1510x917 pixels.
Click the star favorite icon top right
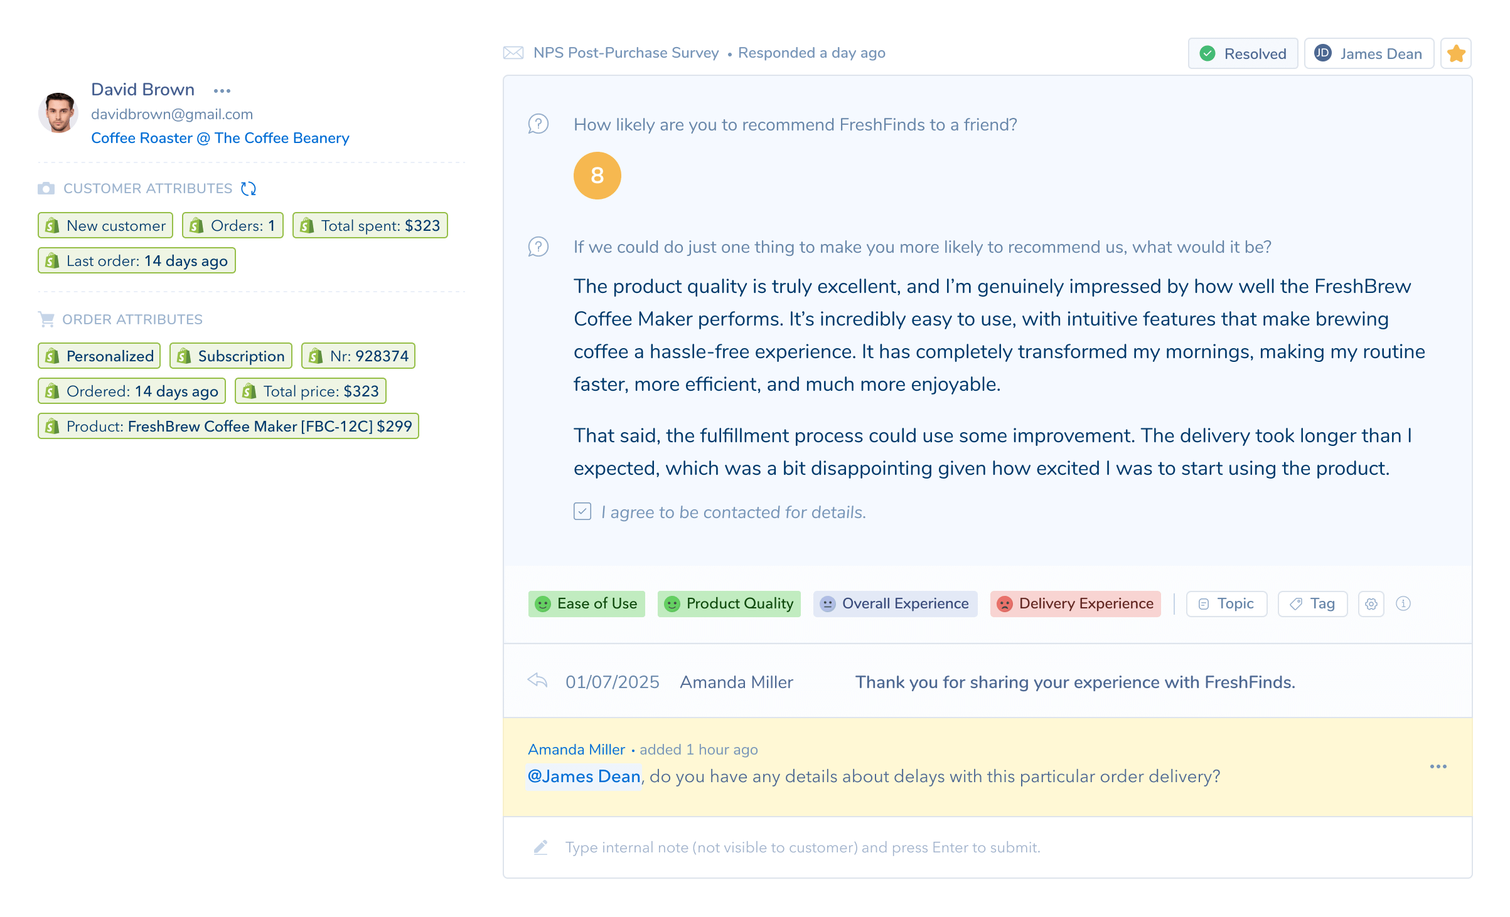1456,53
